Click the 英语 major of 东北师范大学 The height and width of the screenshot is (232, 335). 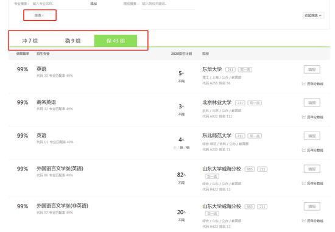41,135
